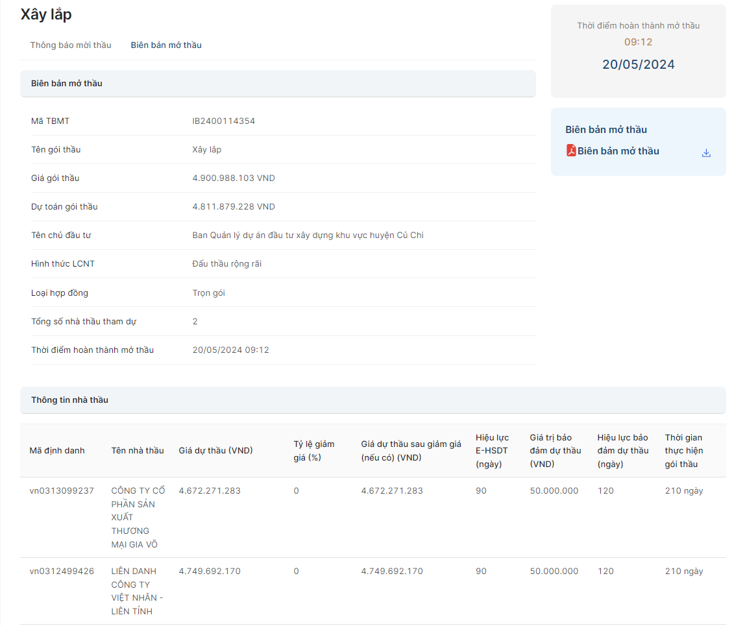Image resolution: width=745 pixels, height=626 pixels.
Task: Click the Thông tin nhà thầu section header
Action: [69, 400]
